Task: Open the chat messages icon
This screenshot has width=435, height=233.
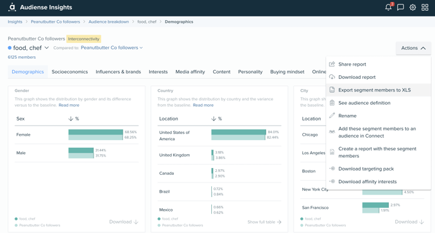Action: (400, 7)
